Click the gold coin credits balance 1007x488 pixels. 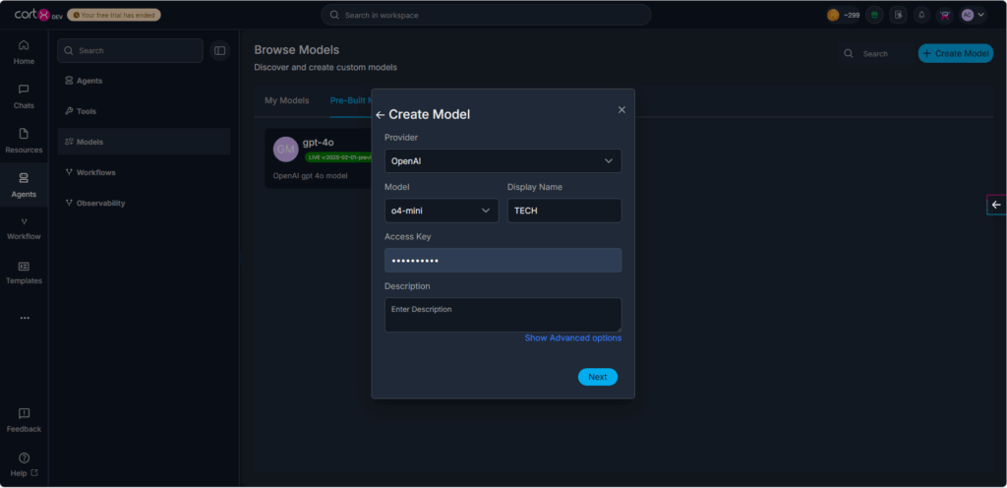pos(843,15)
